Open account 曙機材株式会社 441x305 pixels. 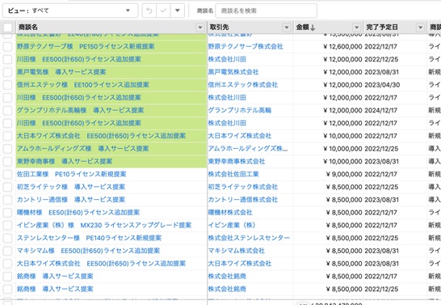point(230,212)
